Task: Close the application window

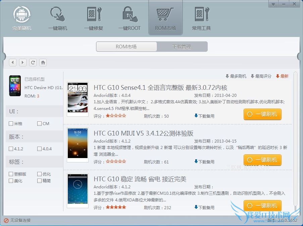Action: coord(294,4)
